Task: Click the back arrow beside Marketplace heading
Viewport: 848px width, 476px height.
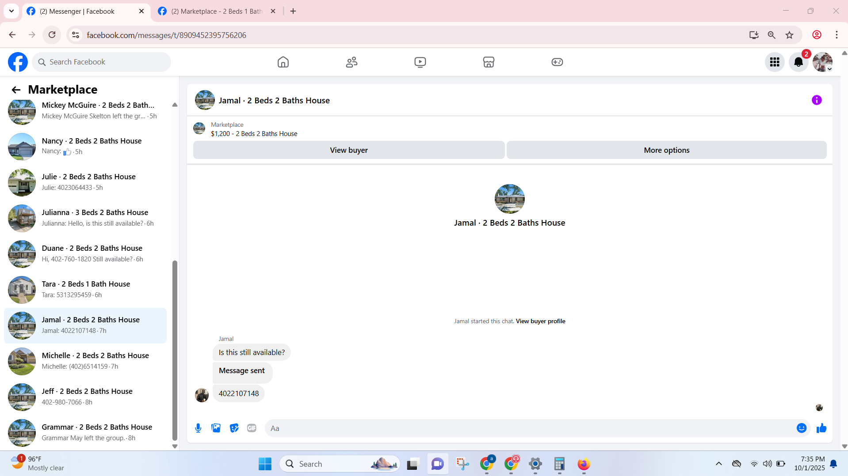Action: pos(16,90)
